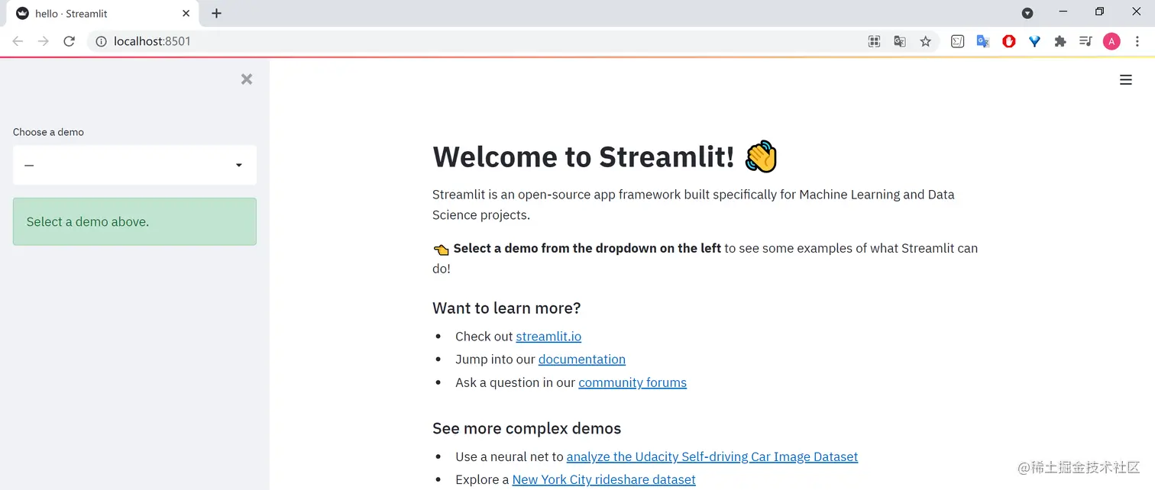
Task: Open the Choose a demo dropdown
Action: (134, 165)
